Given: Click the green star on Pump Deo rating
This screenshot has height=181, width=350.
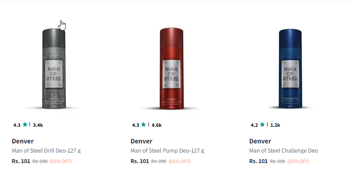Looking at the screenshot, I should point(143,125).
